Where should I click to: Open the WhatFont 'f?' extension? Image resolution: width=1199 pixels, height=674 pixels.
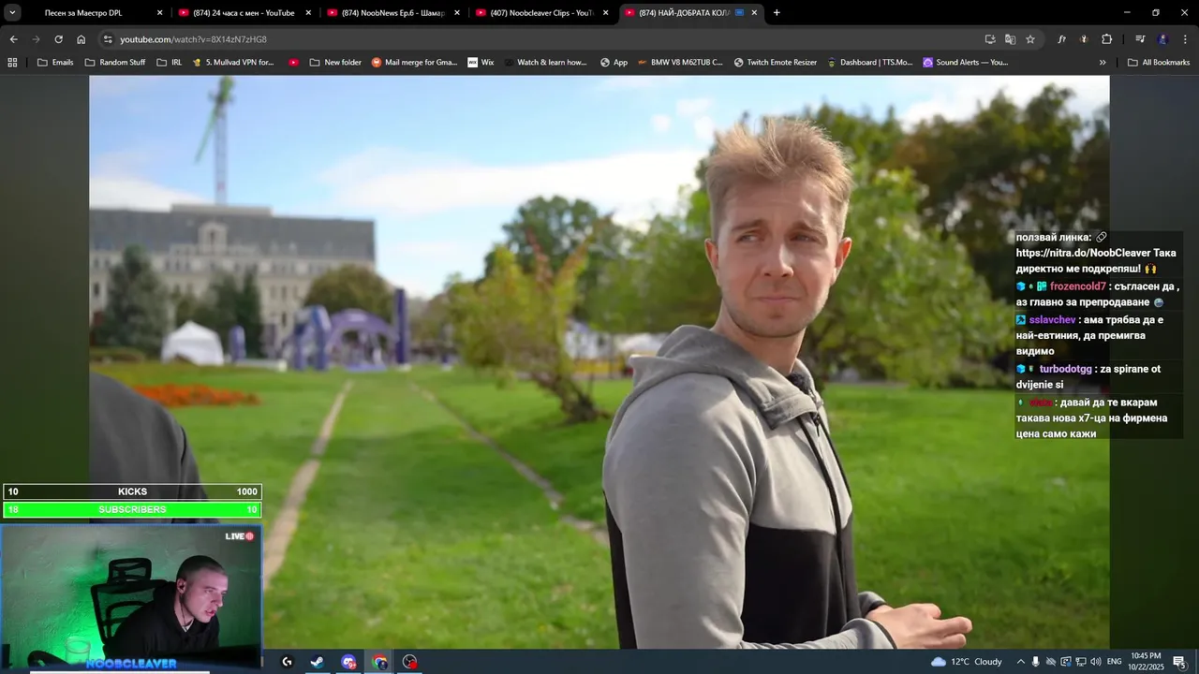pos(1061,39)
